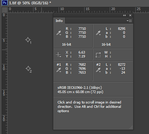Close the Info panel
Screen dimensions: 149x134
tap(130, 15)
